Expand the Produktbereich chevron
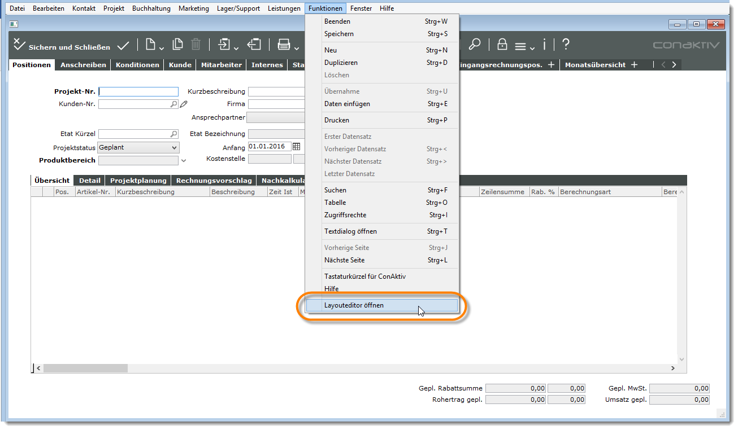 pos(183,161)
